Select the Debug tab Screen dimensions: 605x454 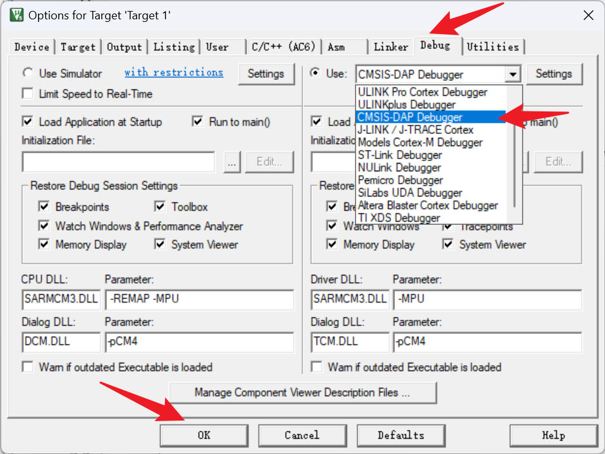pos(436,46)
